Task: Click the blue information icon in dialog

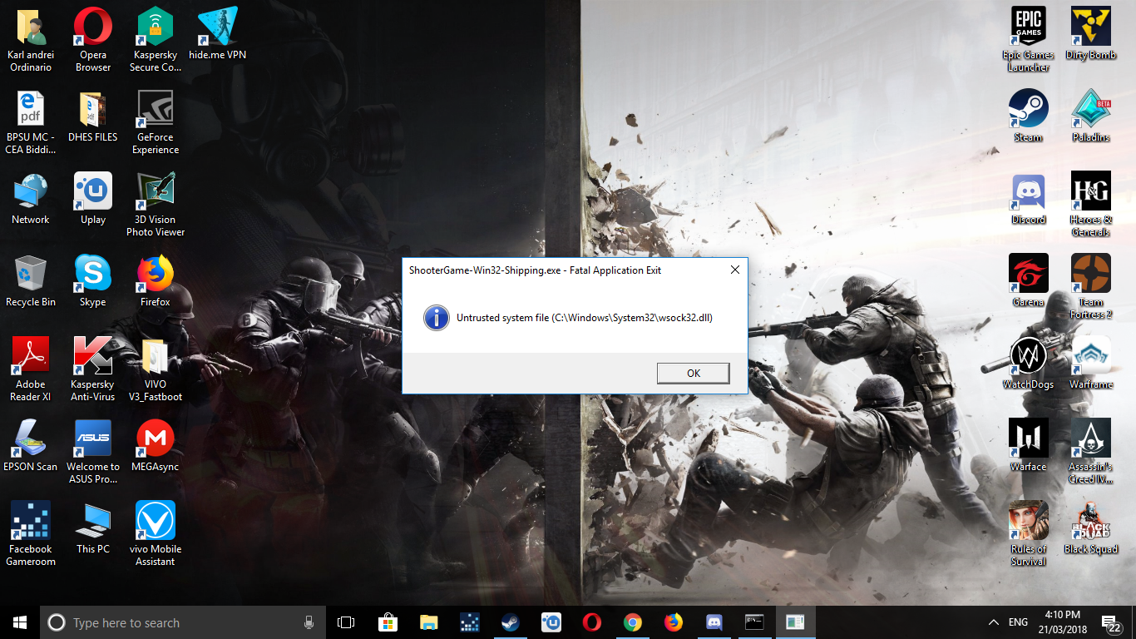Action: pyautogui.click(x=436, y=318)
